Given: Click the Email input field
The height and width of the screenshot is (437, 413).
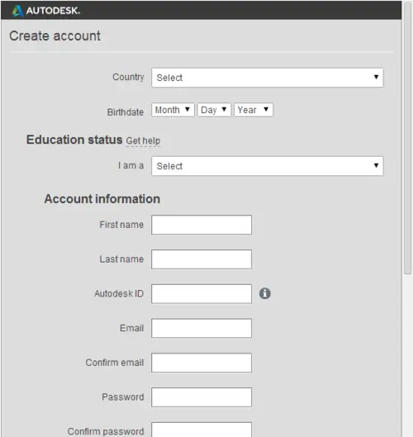Looking at the screenshot, I should pos(202,328).
